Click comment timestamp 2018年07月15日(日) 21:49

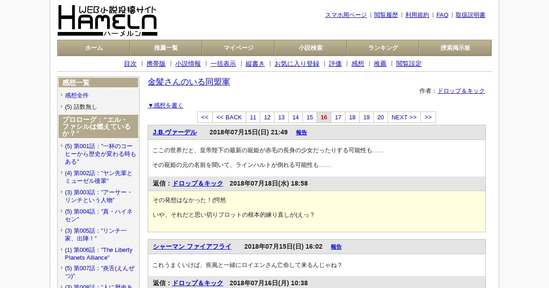coord(248,132)
